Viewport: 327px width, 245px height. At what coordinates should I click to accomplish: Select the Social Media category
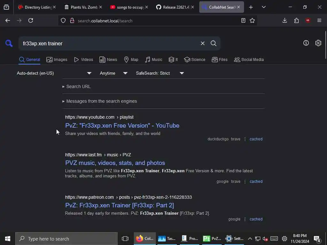pyautogui.click(x=249, y=60)
